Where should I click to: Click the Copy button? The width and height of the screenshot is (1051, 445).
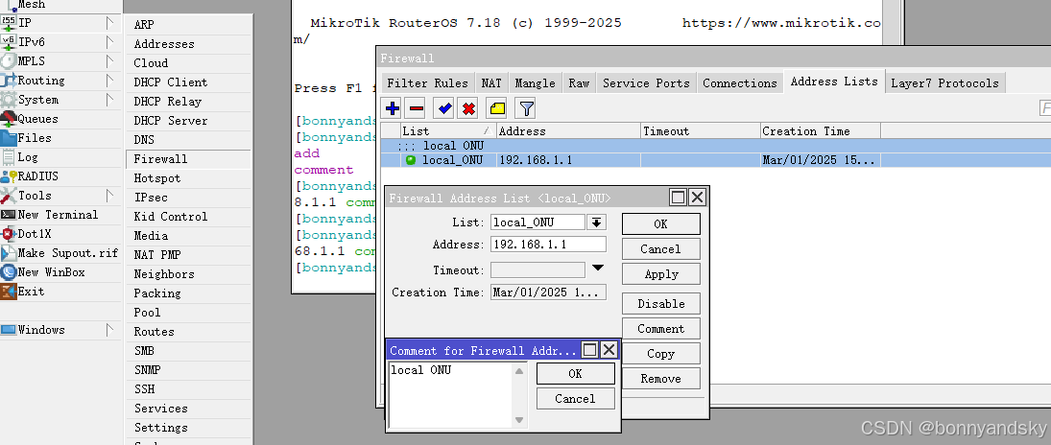[661, 353]
